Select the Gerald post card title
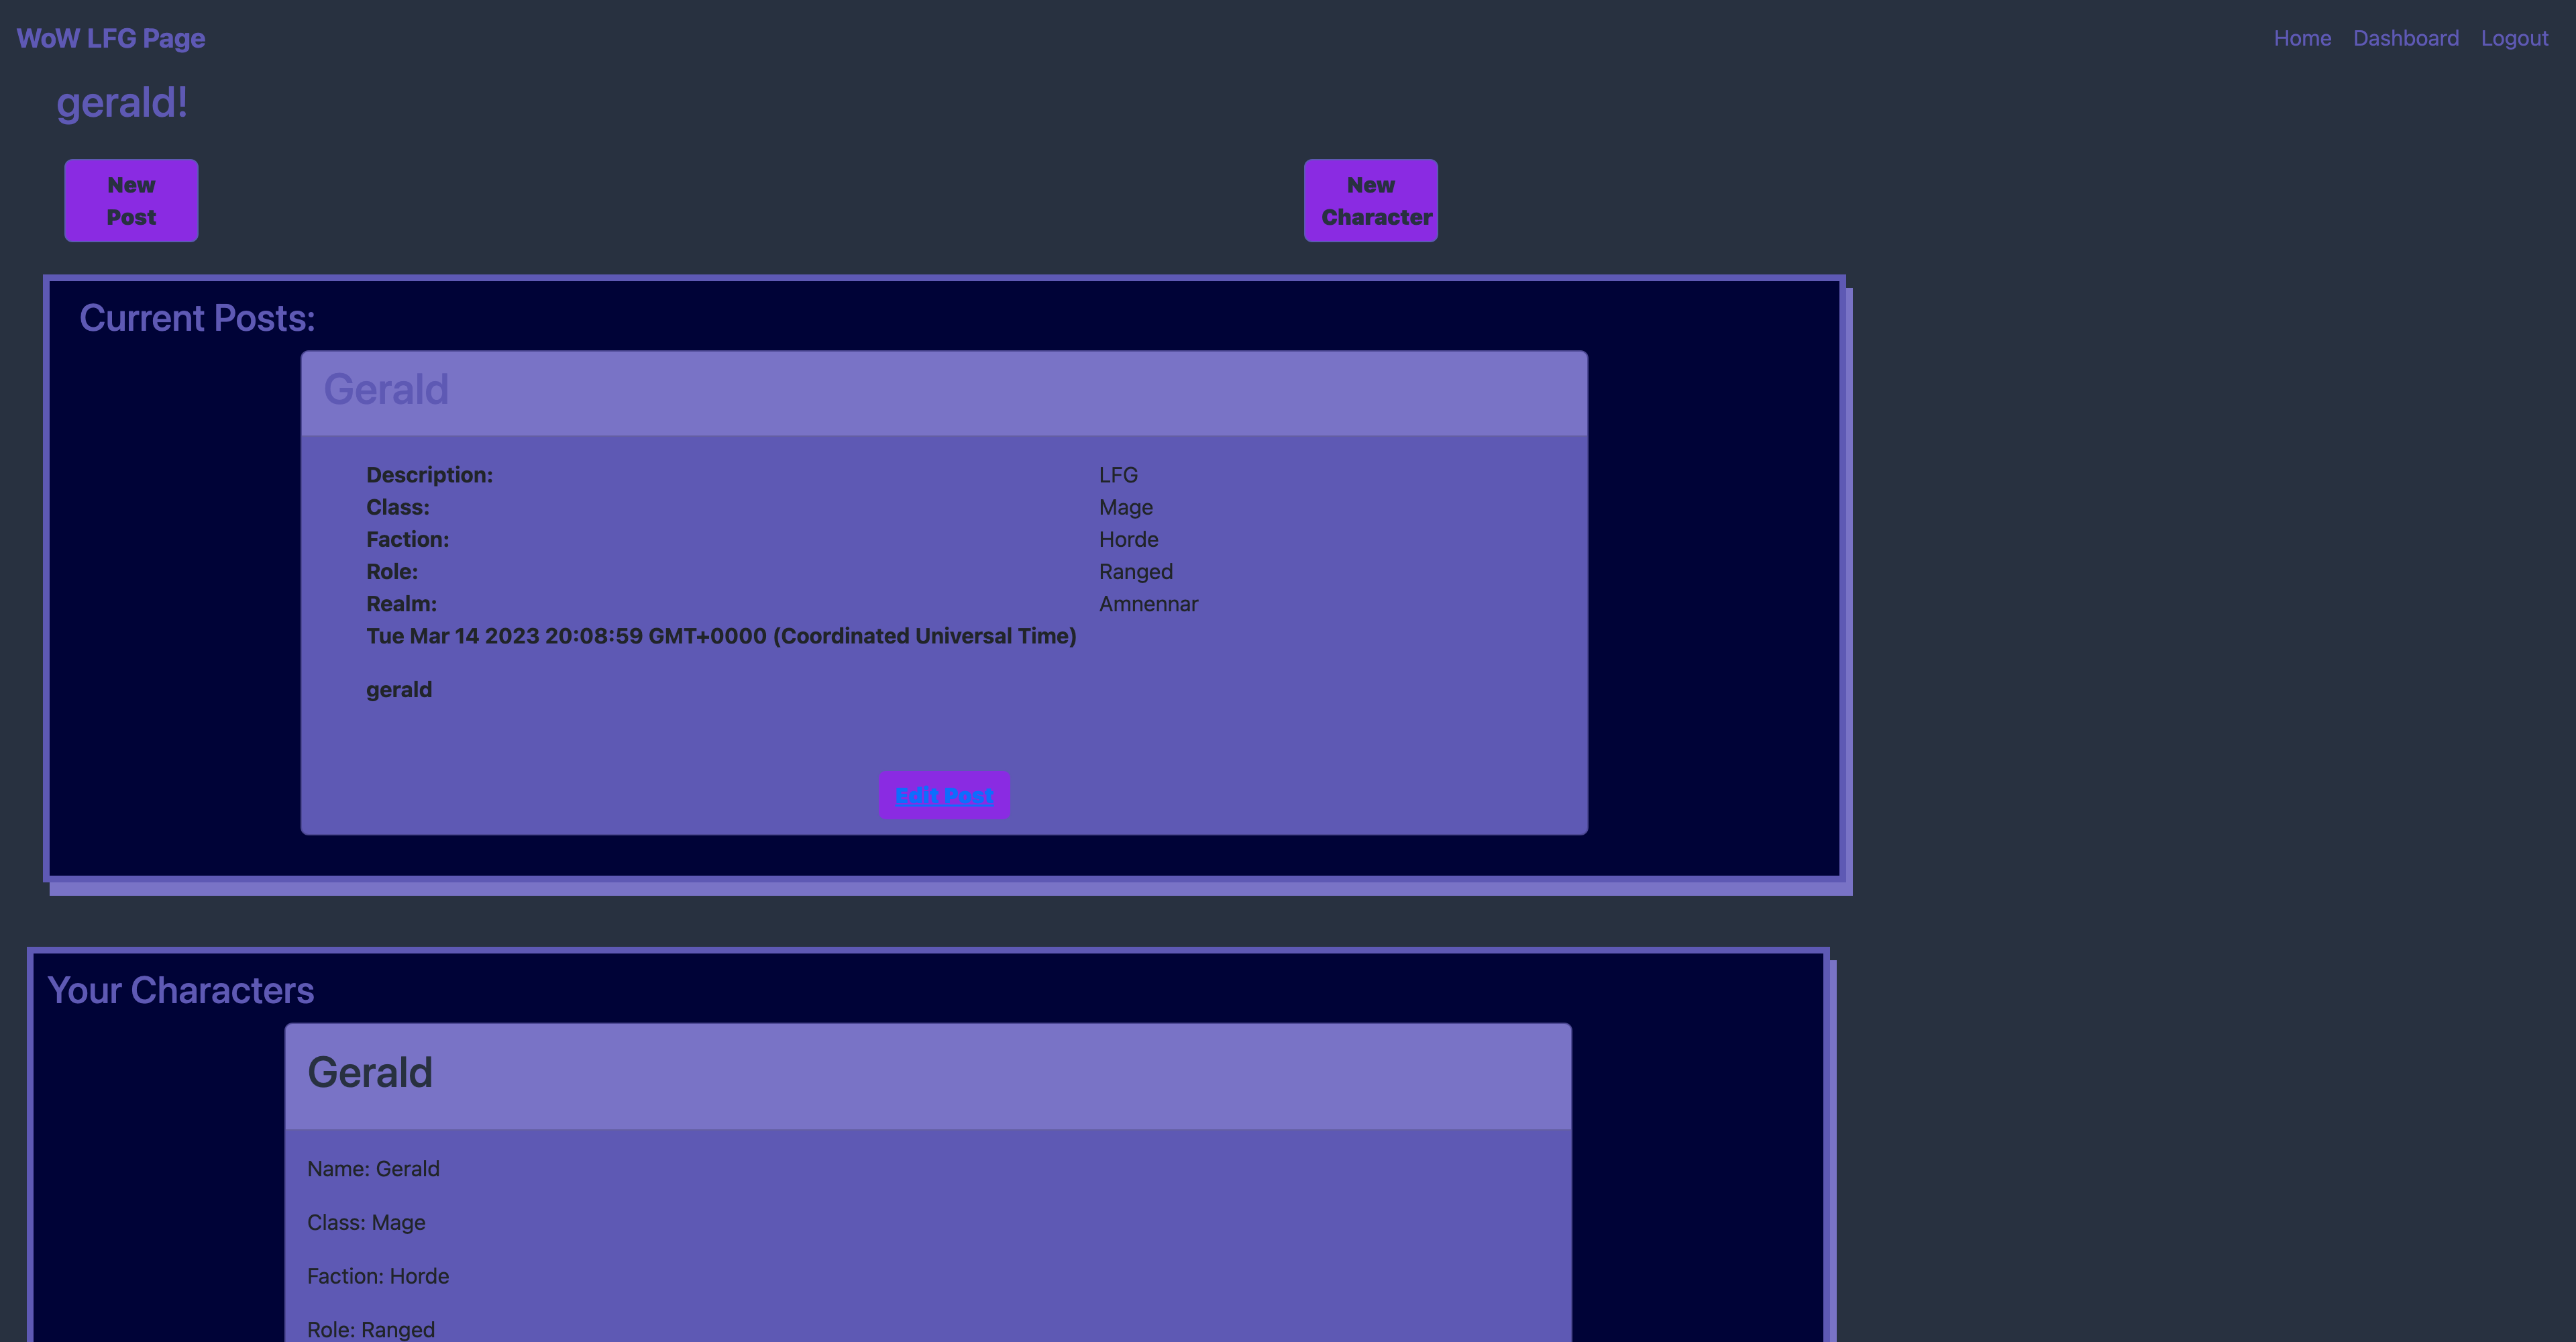 [x=386, y=389]
